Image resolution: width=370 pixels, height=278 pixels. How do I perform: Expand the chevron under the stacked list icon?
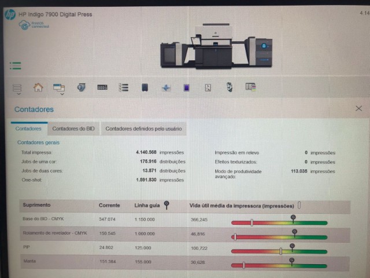(x=19, y=94)
